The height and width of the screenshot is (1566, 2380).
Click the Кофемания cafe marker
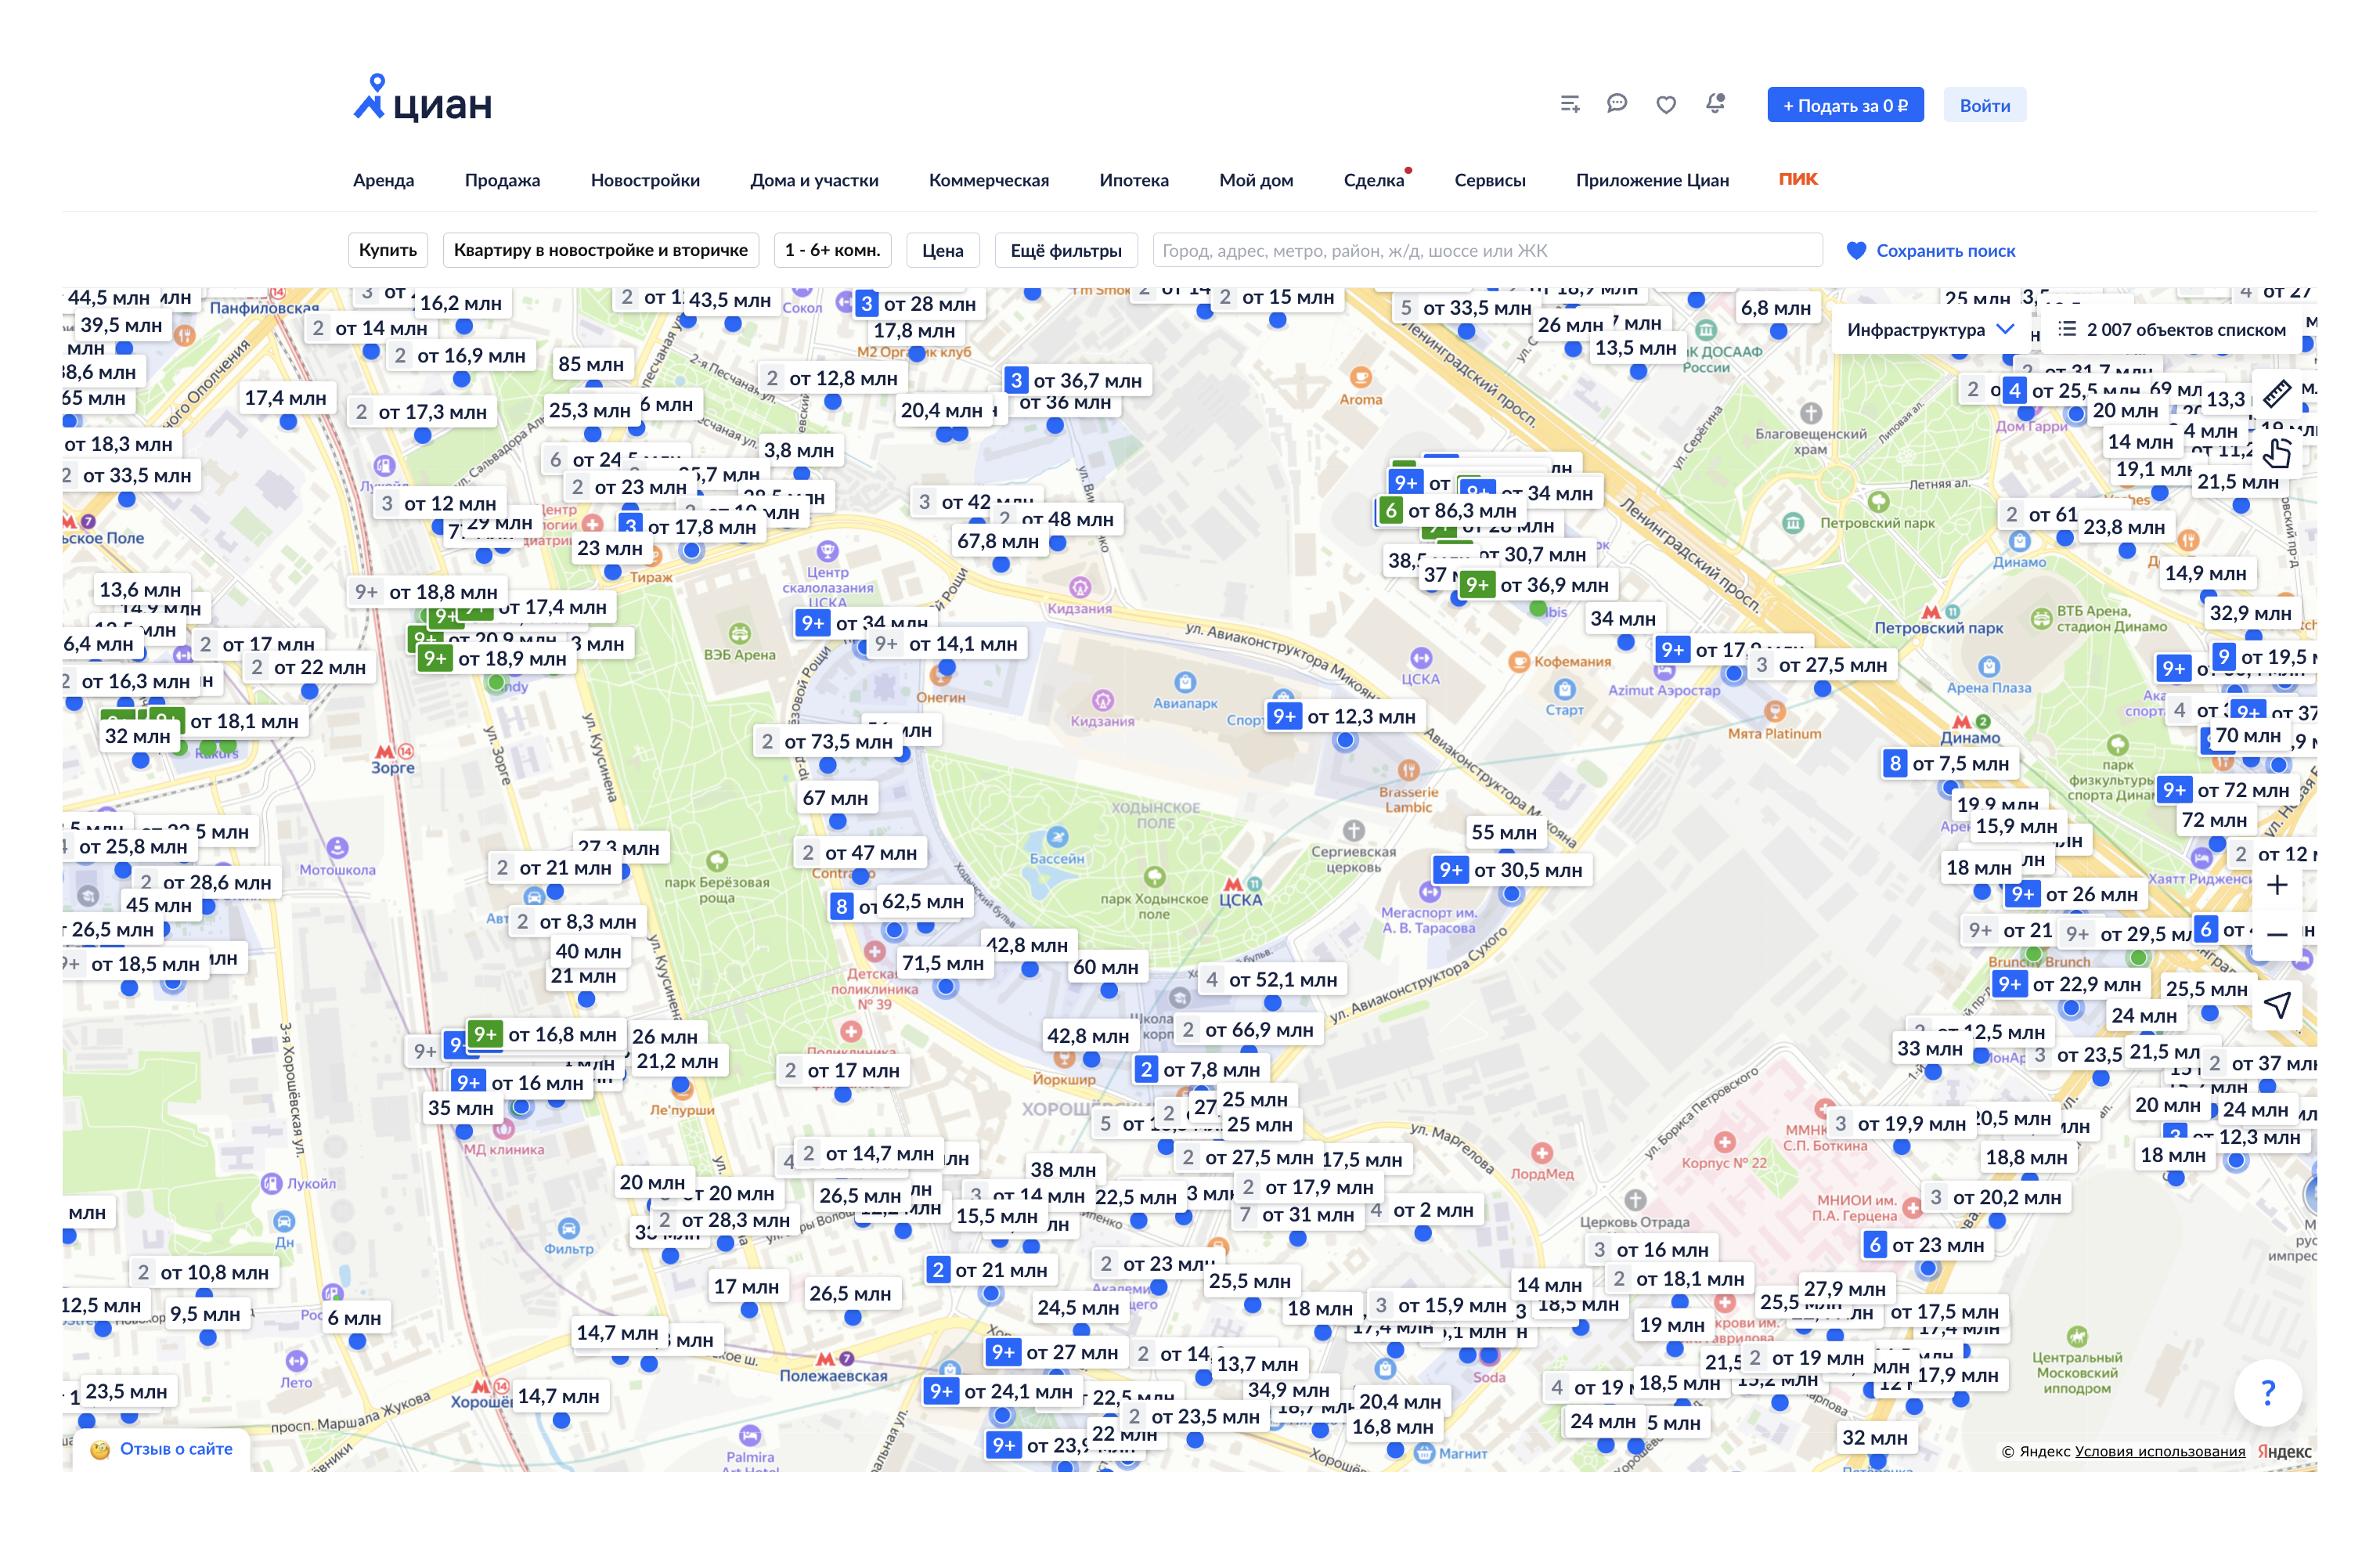point(1519,661)
